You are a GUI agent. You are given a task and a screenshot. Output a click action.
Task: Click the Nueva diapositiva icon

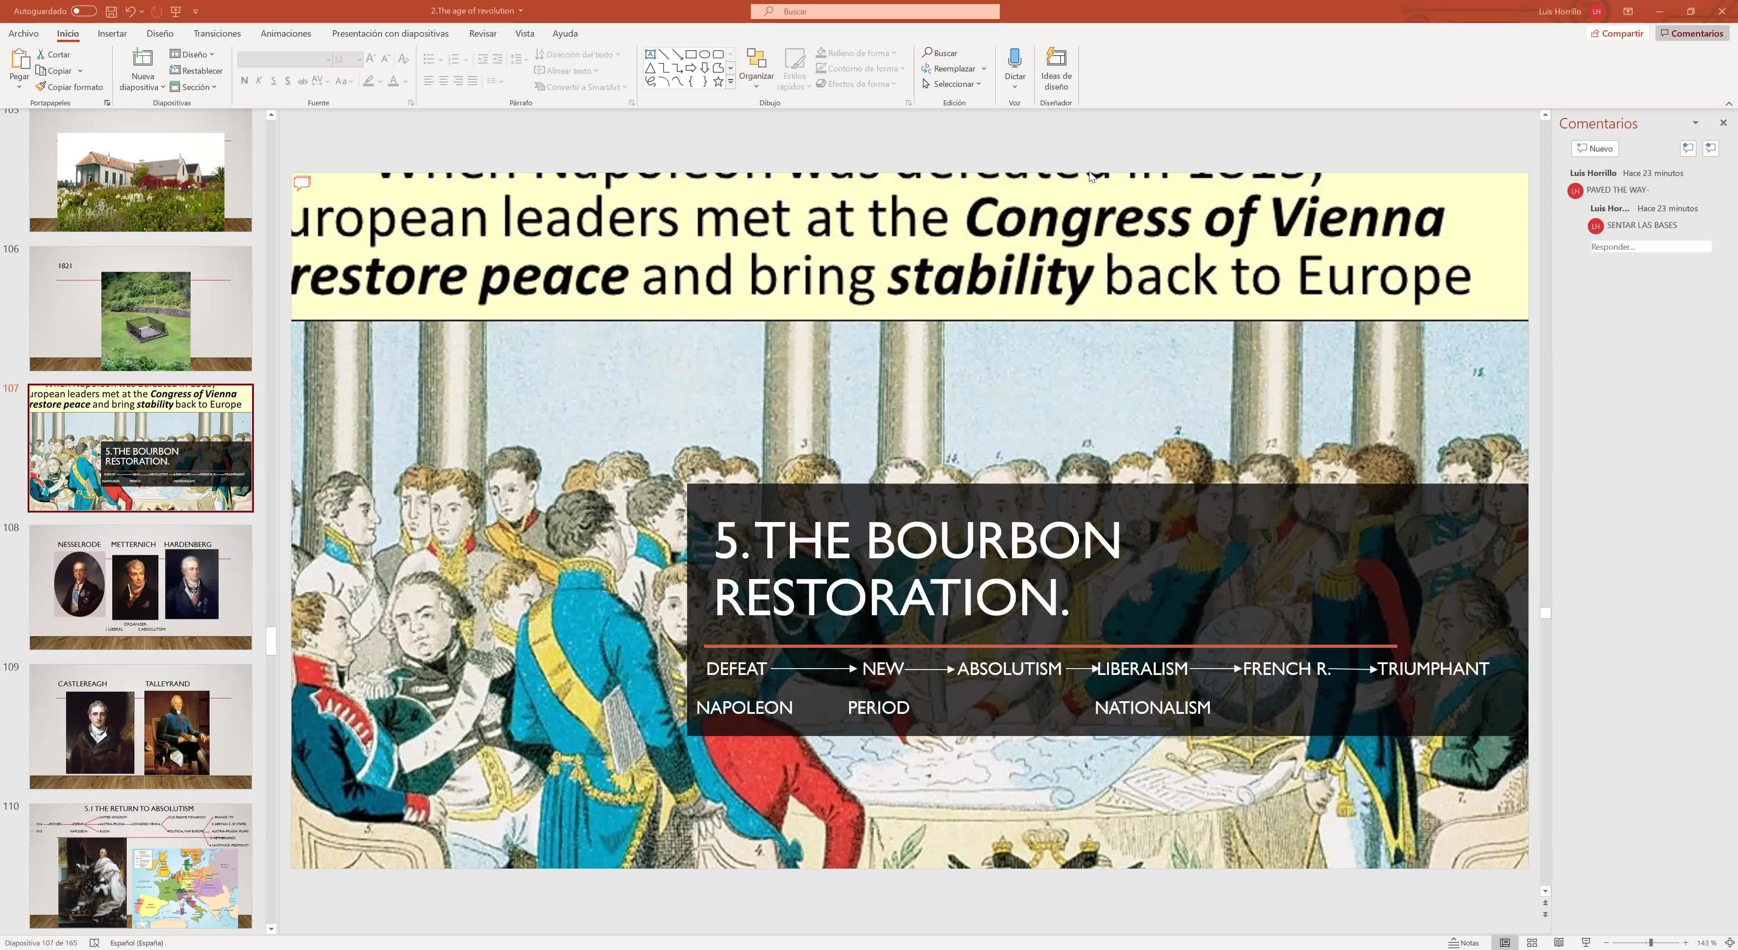[143, 58]
